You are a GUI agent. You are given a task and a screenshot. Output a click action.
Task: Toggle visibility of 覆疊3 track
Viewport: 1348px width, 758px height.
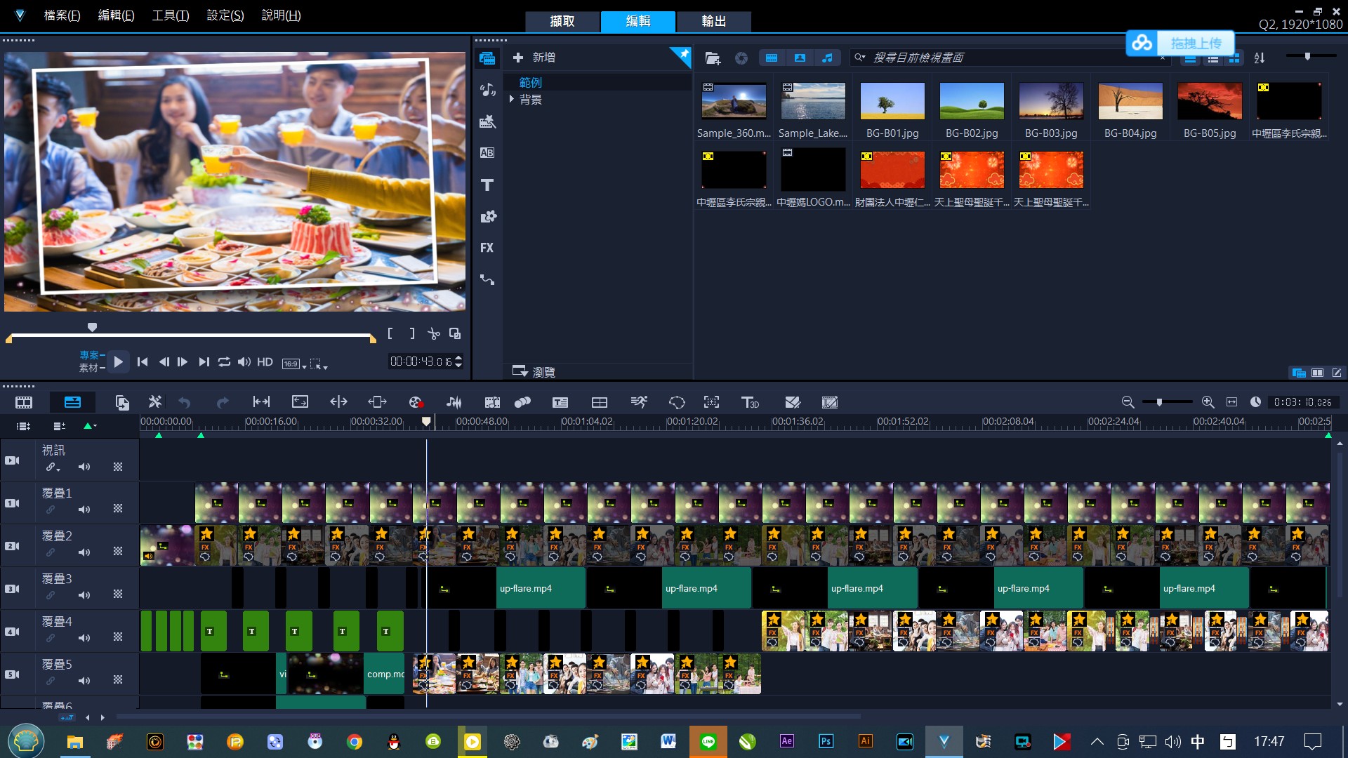coord(12,588)
